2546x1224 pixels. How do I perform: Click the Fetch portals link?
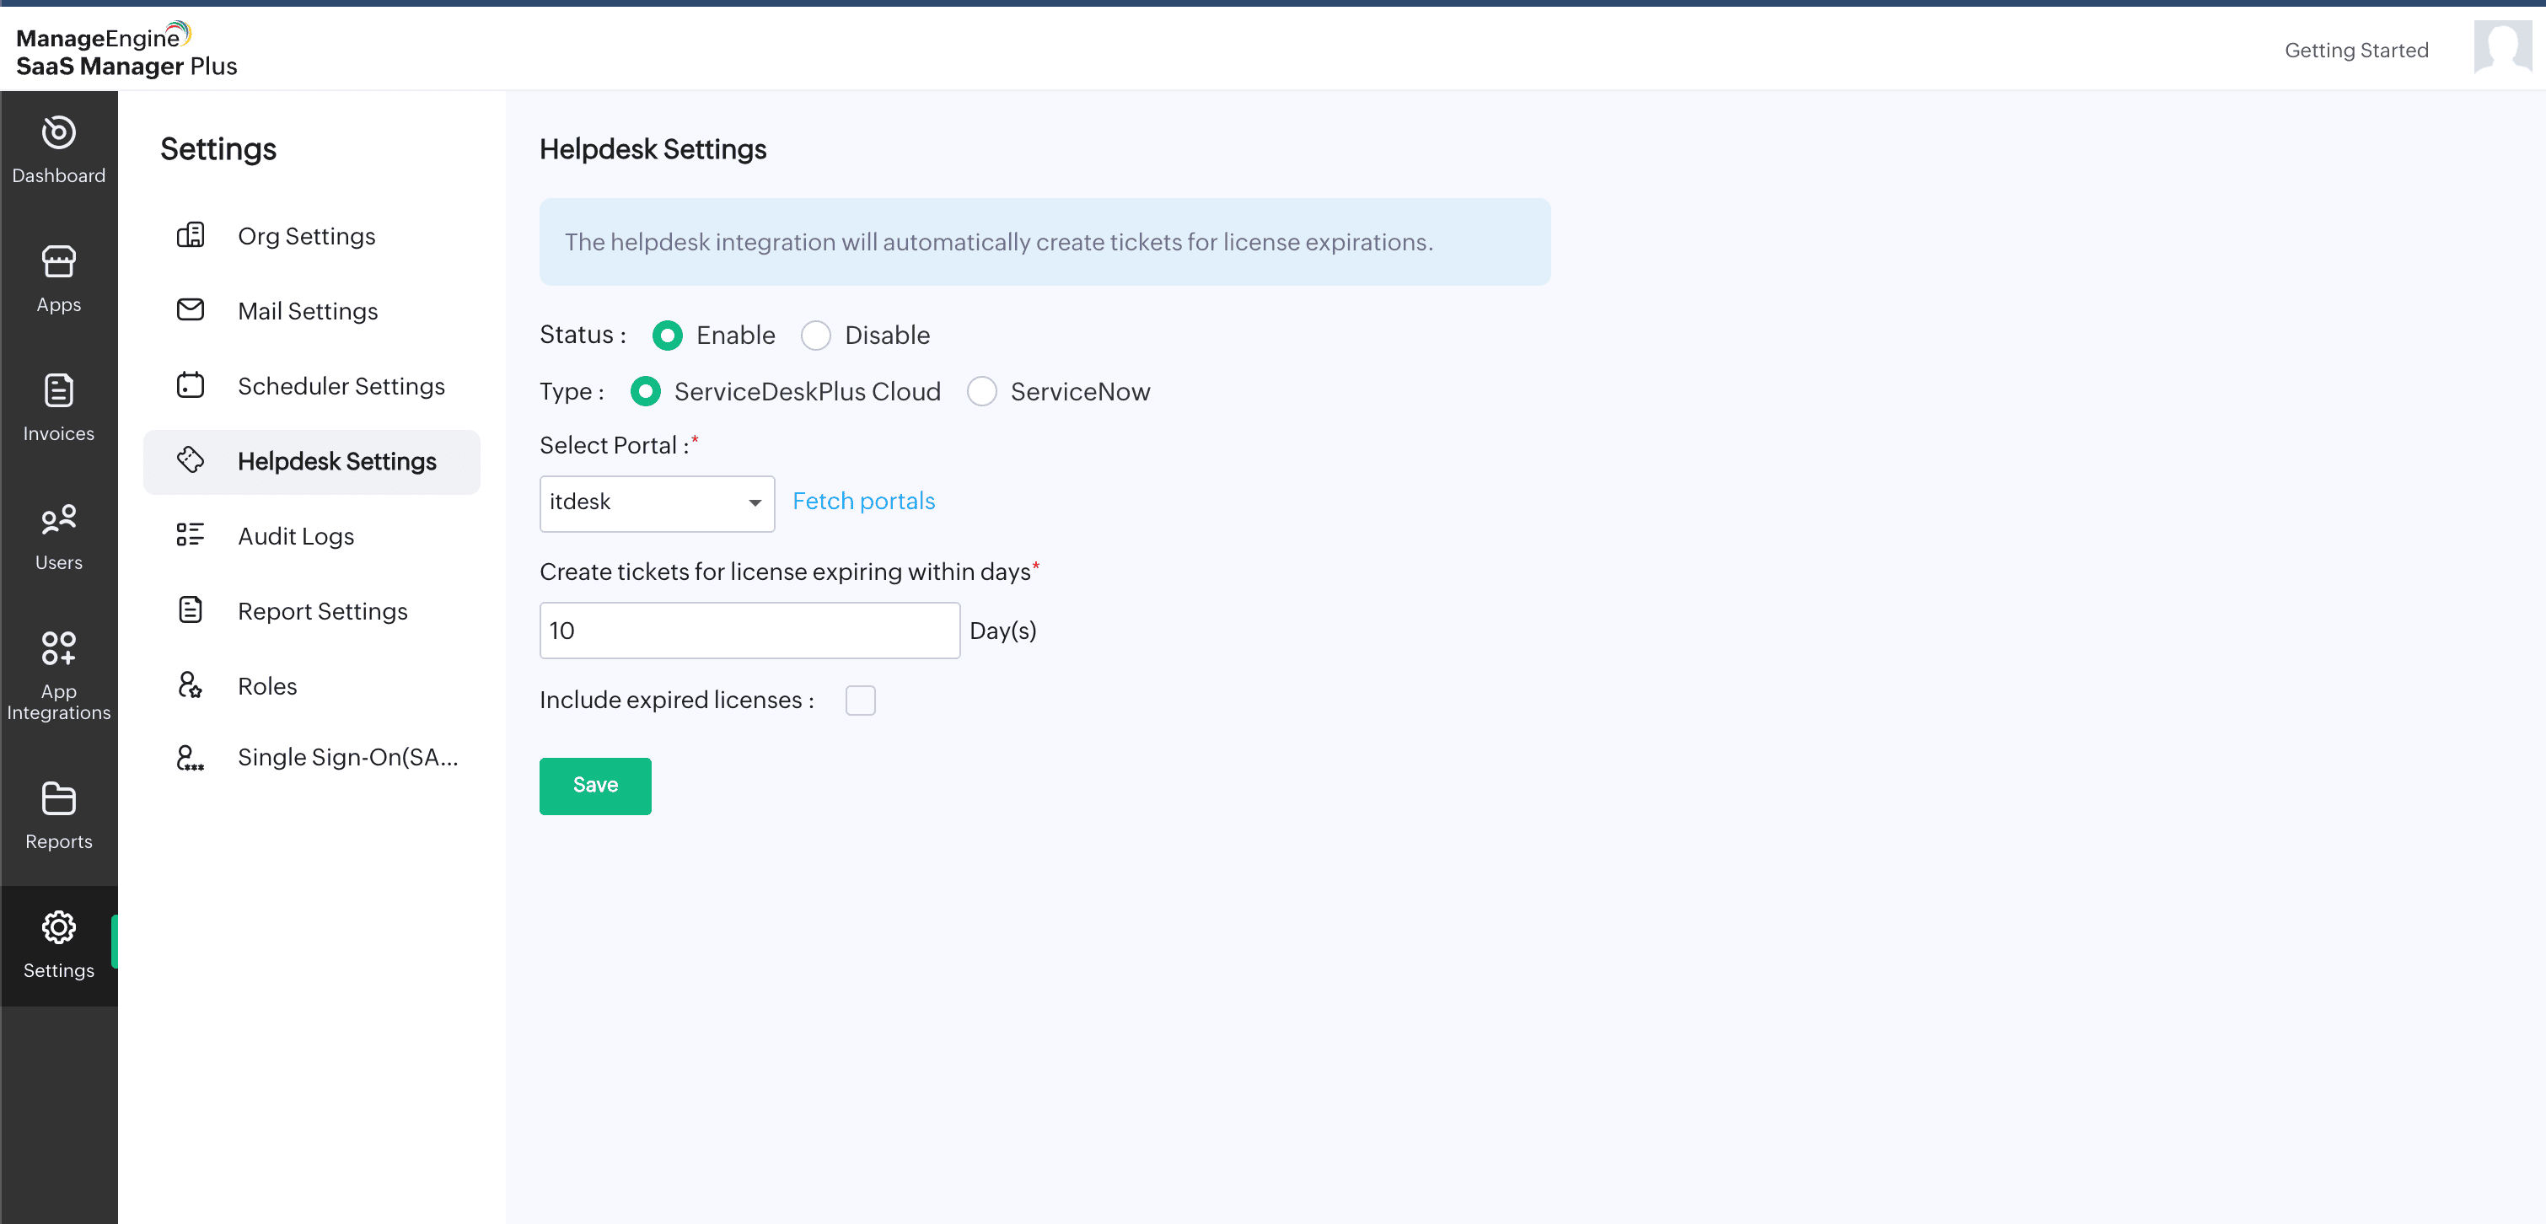(862, 501)
